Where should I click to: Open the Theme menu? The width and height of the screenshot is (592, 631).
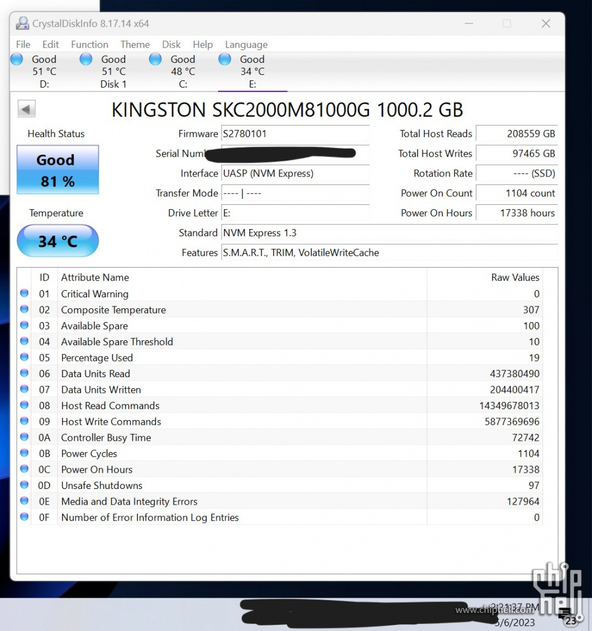135,44
